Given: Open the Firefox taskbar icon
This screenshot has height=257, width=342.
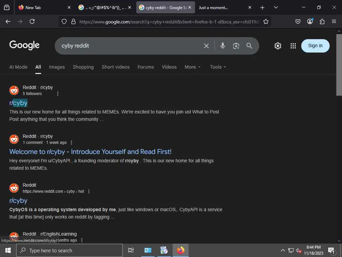Looking at the screenshot, I should (180, 250).
